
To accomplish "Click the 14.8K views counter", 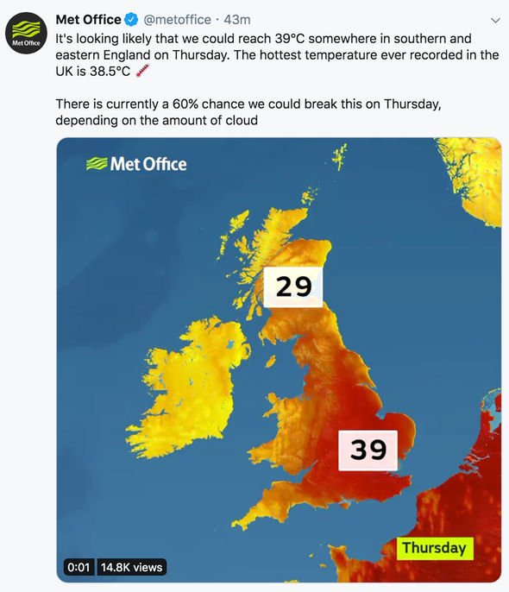I will point(132,567).
